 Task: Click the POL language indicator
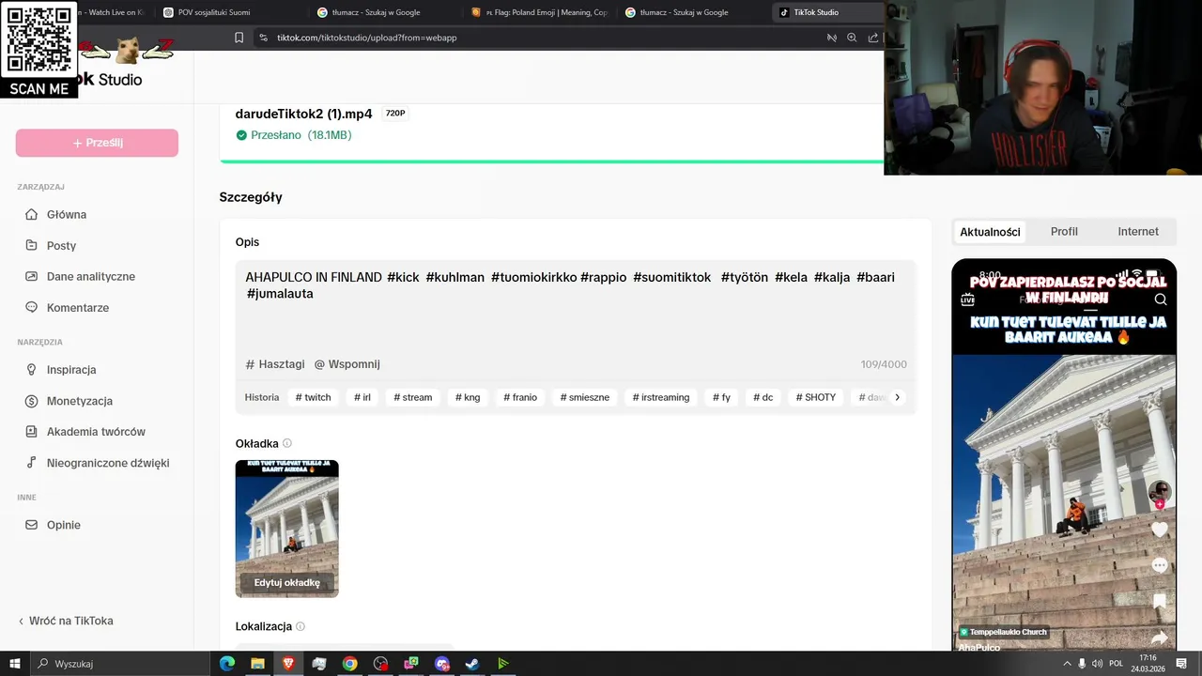click(1116, 664)
